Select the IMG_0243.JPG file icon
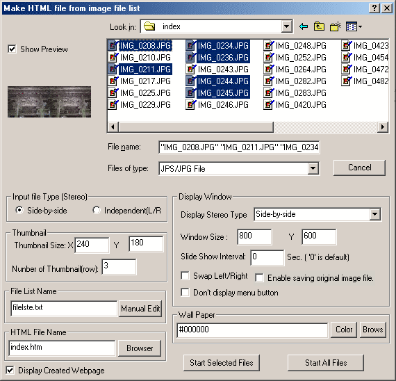Screen dimensions: 396x381 [x=190, y=70]
